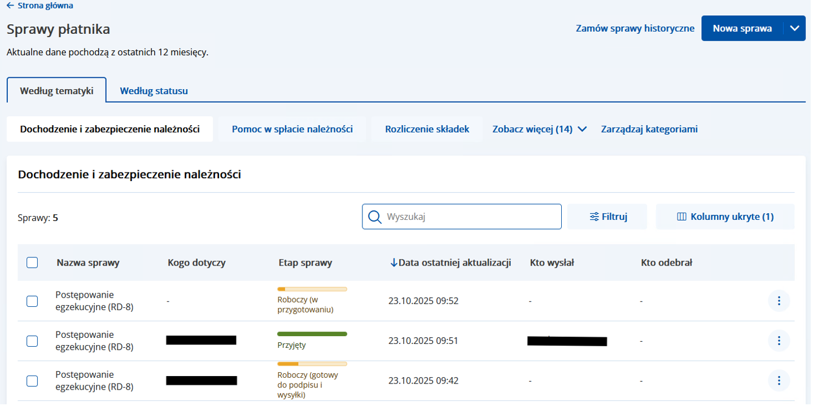The width and height of the screenshot is (813, 406).
Task: Select the checkbox for the Przyjęty case
Action: tap(32, 341)
